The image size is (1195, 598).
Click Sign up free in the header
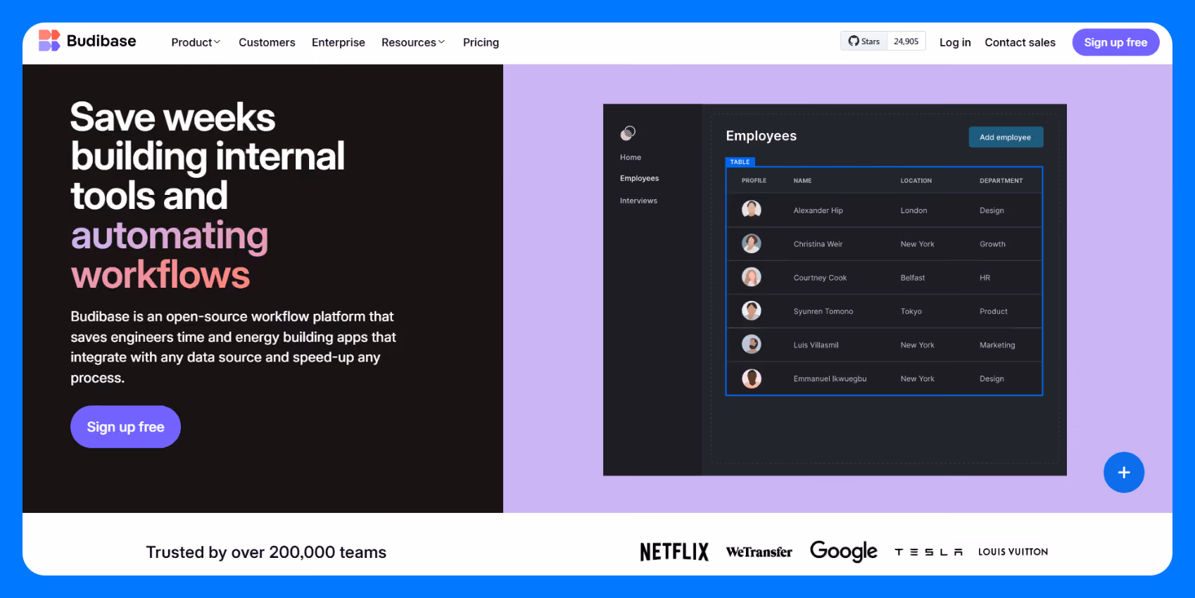[x=1115, y=42]
